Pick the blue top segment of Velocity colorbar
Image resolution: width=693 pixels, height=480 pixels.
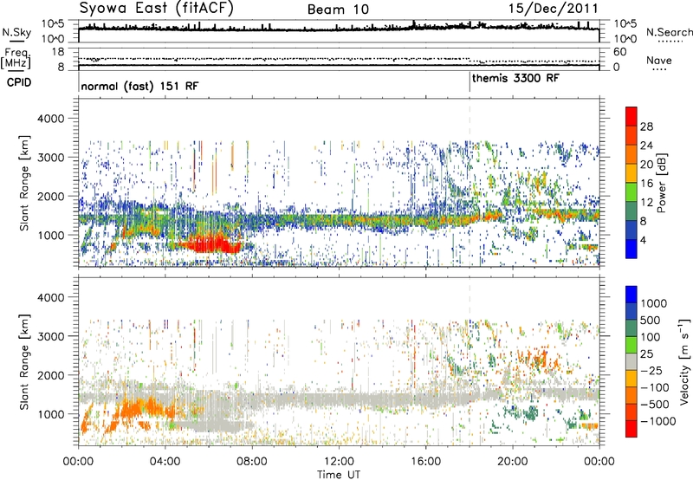coord(631,295)
